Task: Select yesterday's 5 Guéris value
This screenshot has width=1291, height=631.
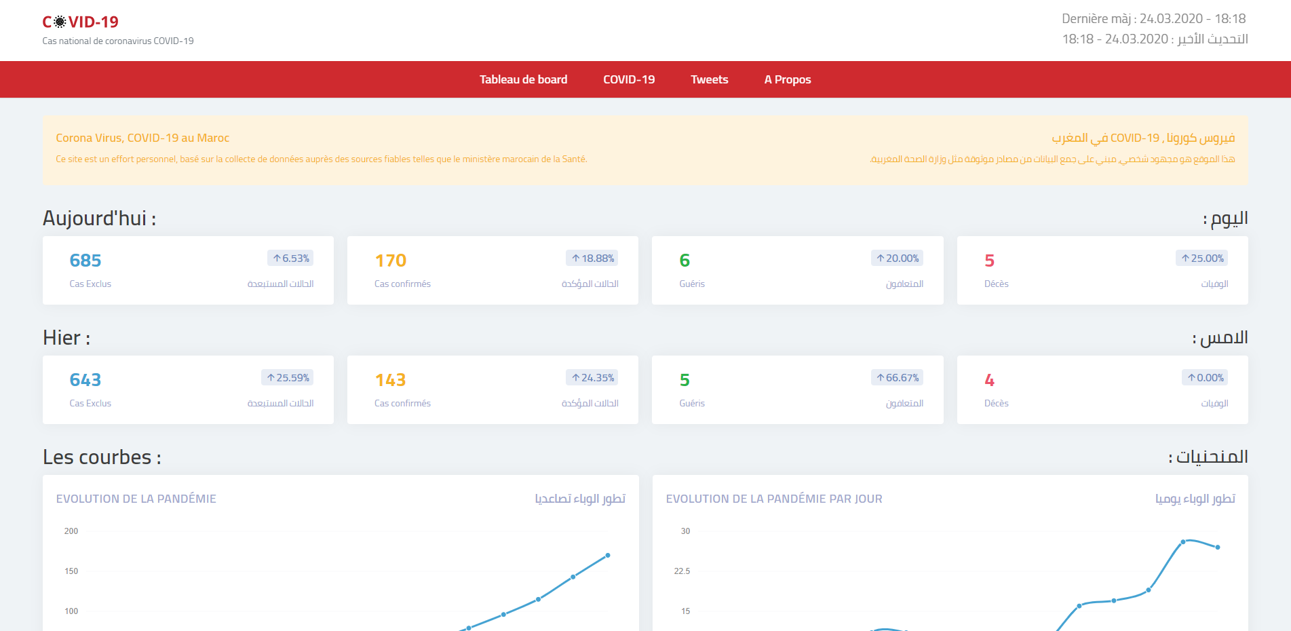Action: click(x=685, y=380)
